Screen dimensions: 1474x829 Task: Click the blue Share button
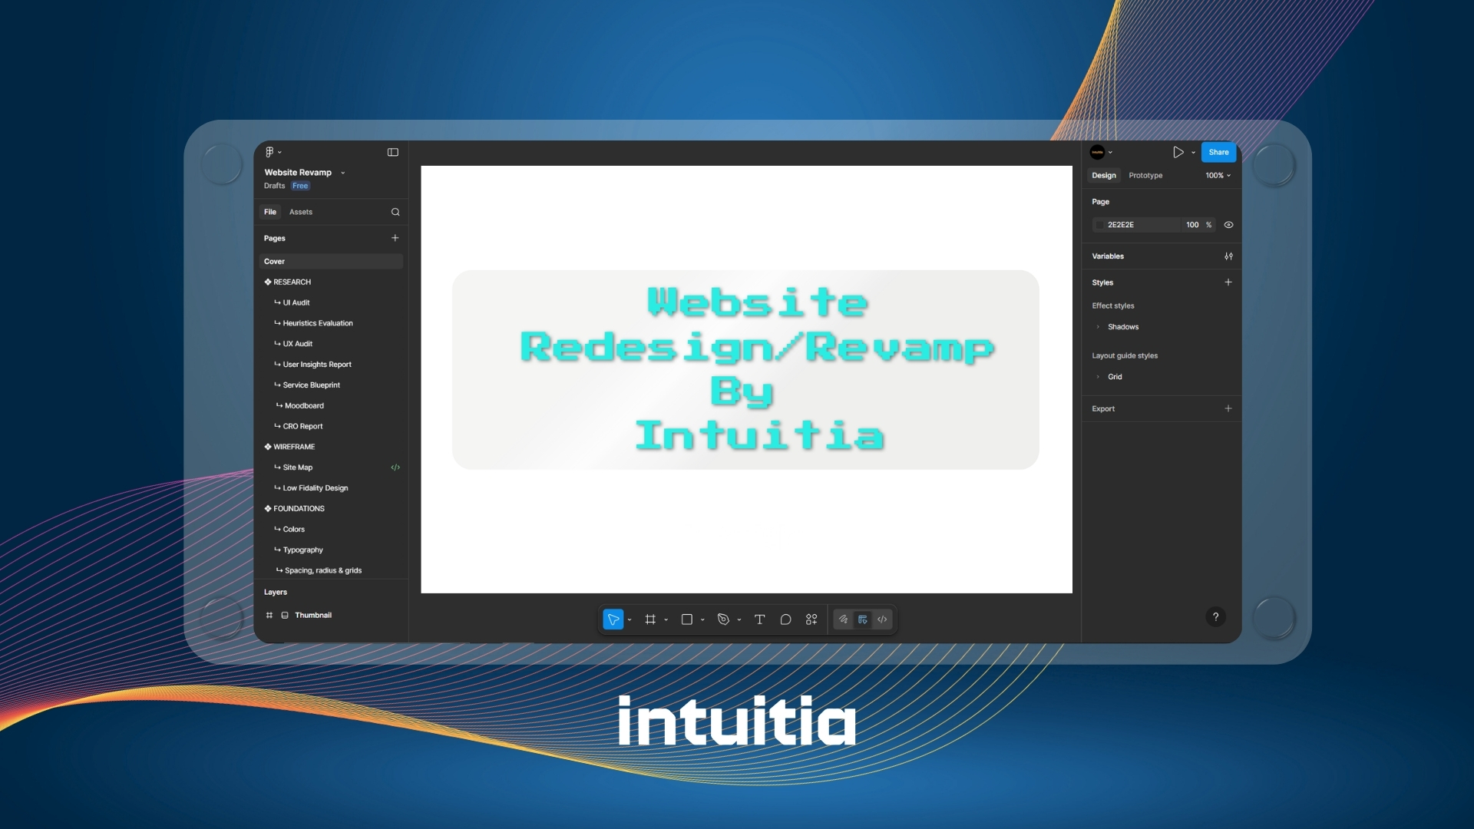[1218, 152]
